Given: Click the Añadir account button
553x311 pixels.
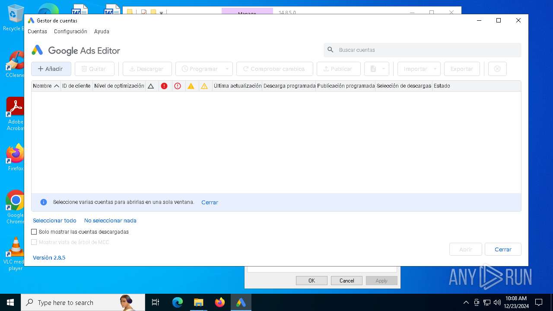Looking at the screenshot, I should pyautogui.click(x=51, y=69).
